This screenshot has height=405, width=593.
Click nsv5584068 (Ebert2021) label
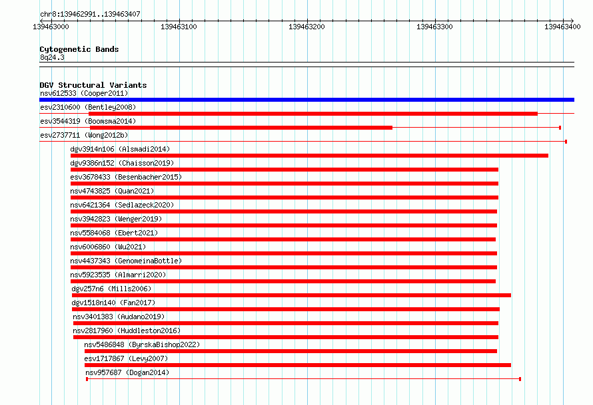114,233
